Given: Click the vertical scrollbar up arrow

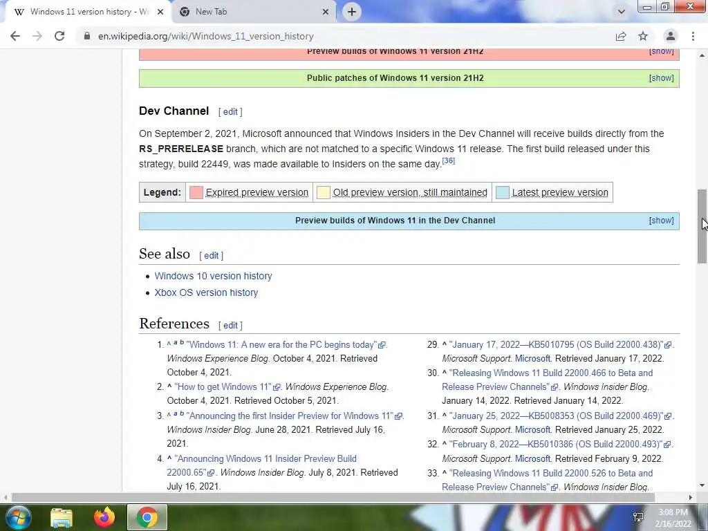Looking at the screenshot, I should click(x=702, y=55).
